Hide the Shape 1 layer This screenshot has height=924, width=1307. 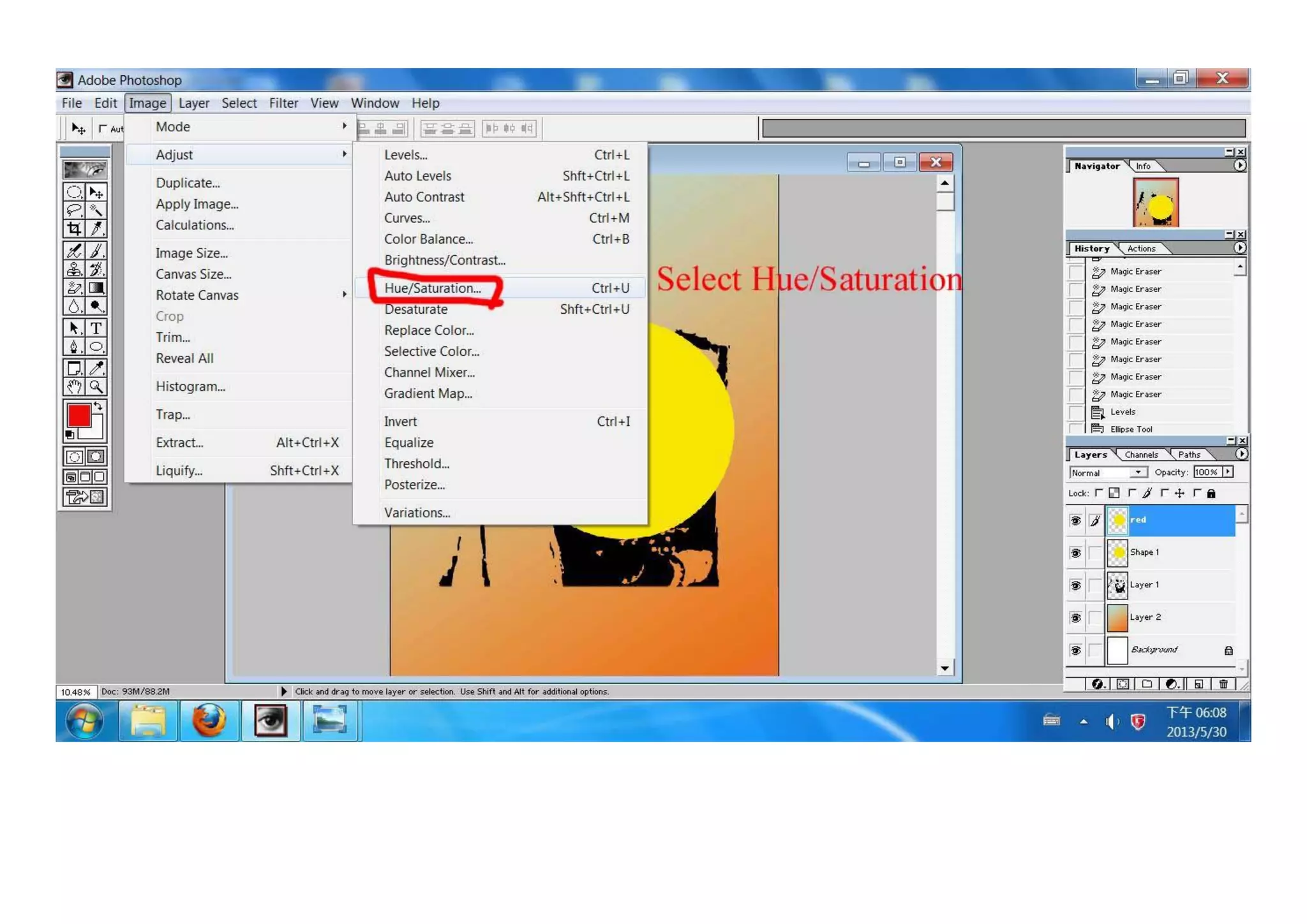(1075, 553)
